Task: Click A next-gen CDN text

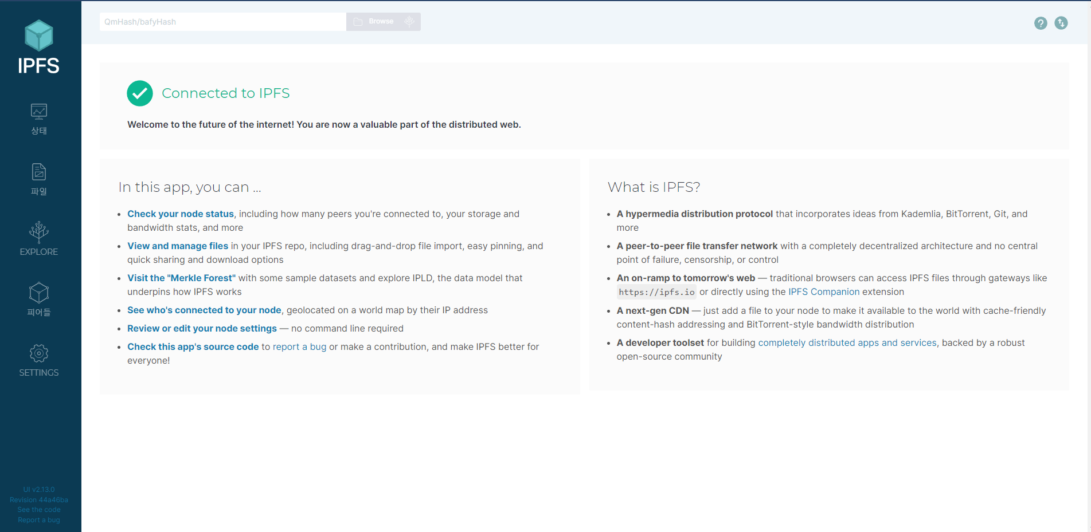Action: pyautogui.click(x=653, y=310)
